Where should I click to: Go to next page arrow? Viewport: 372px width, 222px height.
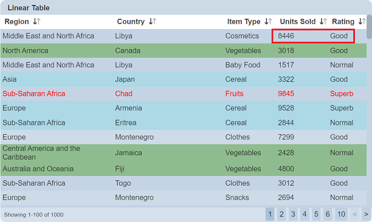tap(366, 214)
